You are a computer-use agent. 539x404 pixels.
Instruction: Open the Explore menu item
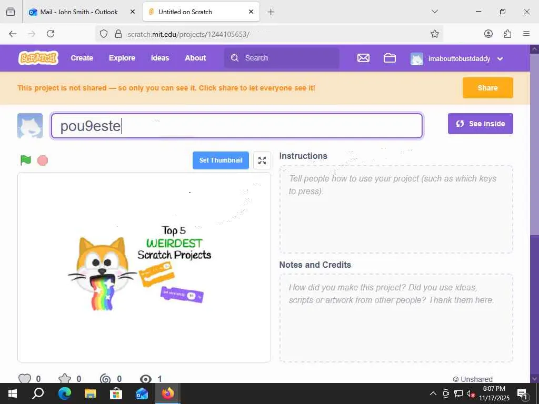tap(122, 58)
